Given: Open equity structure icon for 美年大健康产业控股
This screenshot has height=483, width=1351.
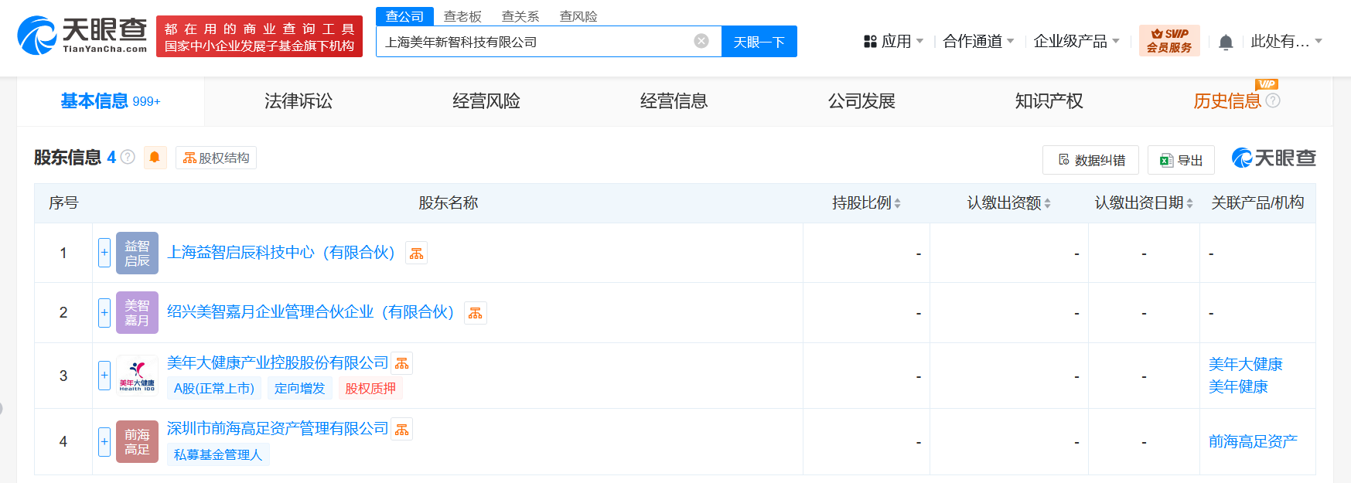Looking at the screenshot, I should click(402, 363).
